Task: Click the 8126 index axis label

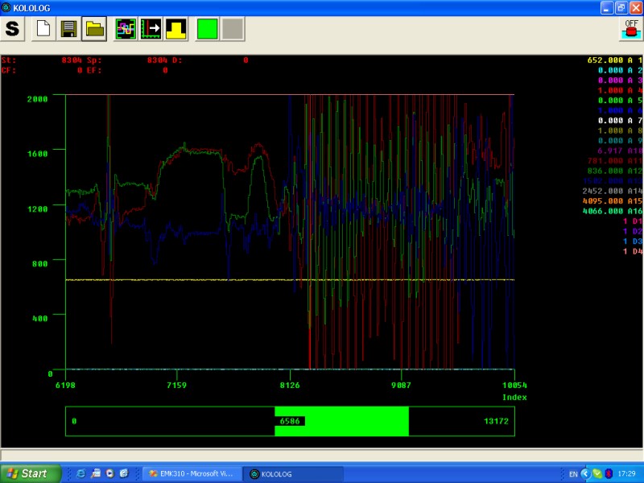Action: pos(290,386)
